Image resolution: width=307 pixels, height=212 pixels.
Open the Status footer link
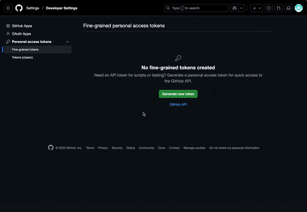[x=130, y=148]
